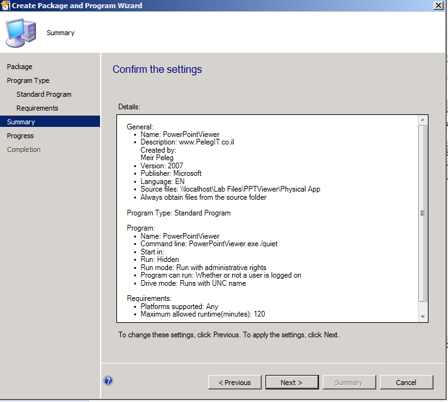
Task: Click 'Always obtain files from the source folder'
Action: tap(203, 197)
